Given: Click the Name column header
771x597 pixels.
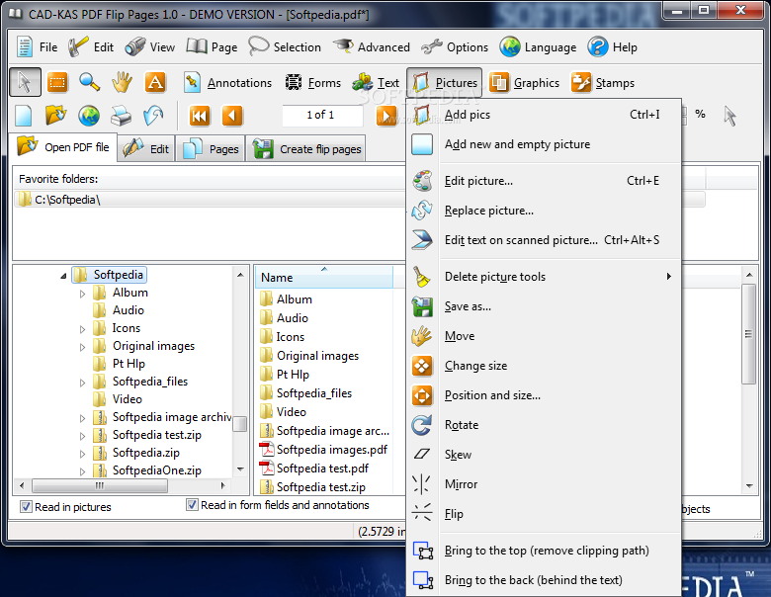Looking at the screenshot, I should pos(324,278).
